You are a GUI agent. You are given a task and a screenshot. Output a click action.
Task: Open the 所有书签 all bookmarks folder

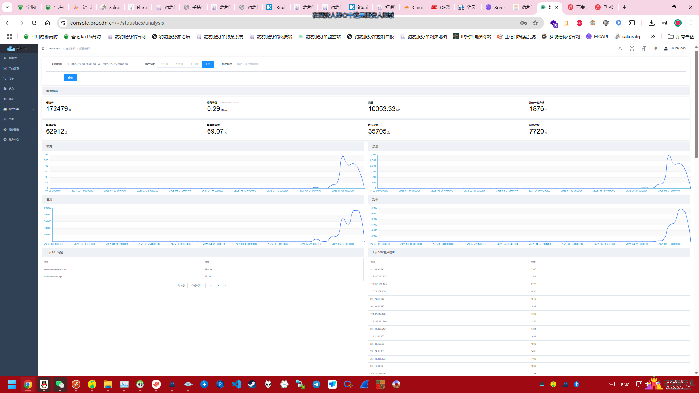pos(681,36)
